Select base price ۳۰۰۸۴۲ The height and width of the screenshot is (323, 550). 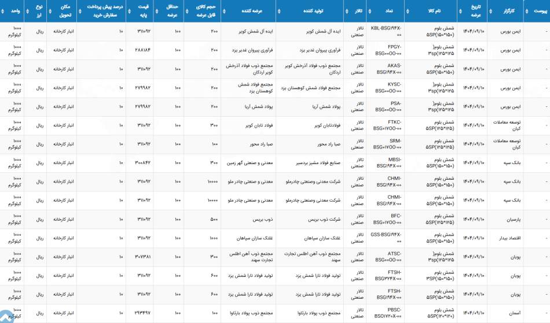(x=143, y=163)
